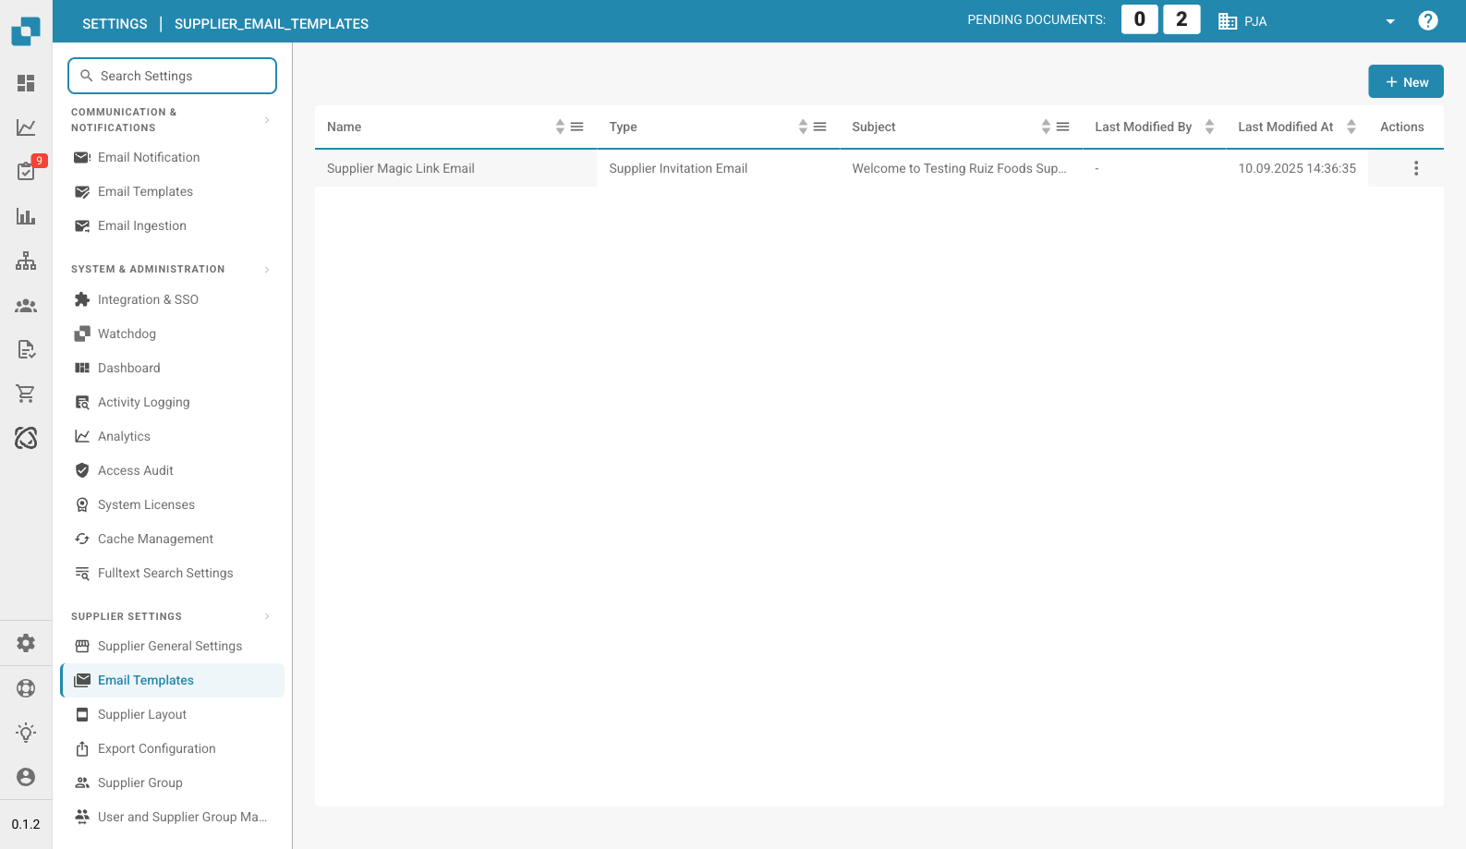Open the Type column menu icon

click(820, 127)
